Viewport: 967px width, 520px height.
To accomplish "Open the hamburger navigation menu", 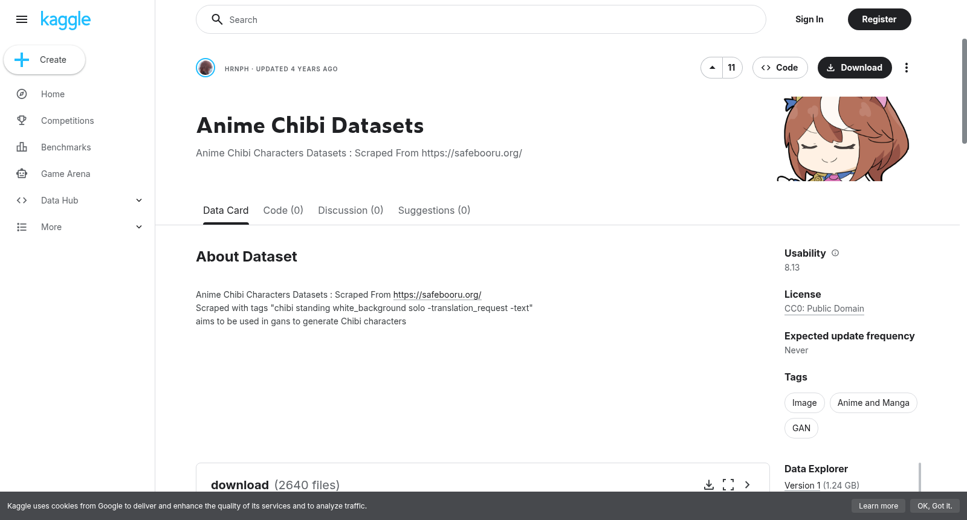I will (22, 19).
